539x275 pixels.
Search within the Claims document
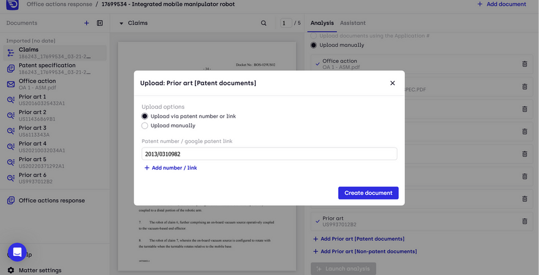(264, 23)
